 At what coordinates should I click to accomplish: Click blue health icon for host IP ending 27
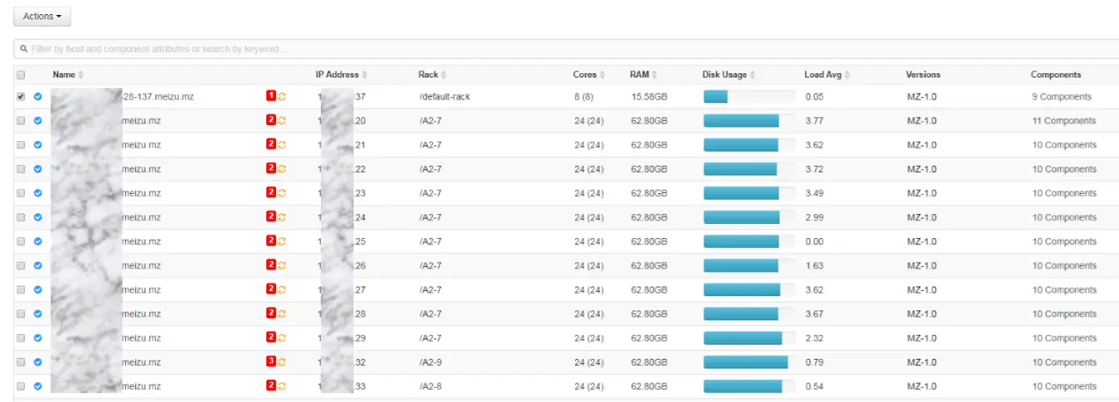pos(38,290)
